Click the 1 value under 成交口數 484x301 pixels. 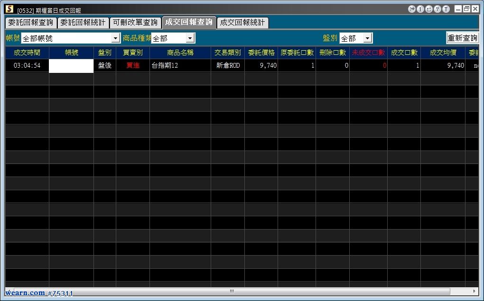click(x=404, y=66)
